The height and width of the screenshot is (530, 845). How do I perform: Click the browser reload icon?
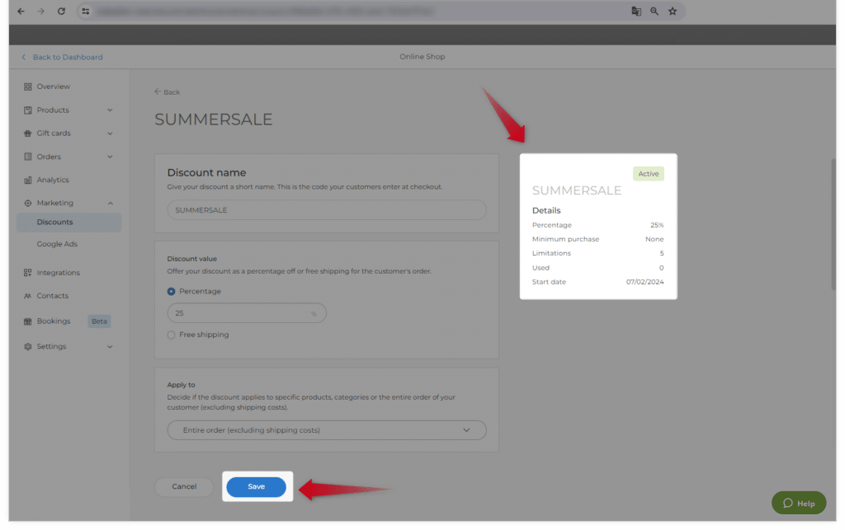(x=61, y=12)
